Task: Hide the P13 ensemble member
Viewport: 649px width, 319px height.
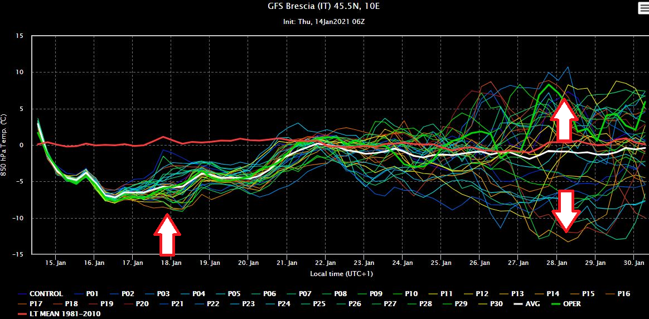Action: pos(511,294)
